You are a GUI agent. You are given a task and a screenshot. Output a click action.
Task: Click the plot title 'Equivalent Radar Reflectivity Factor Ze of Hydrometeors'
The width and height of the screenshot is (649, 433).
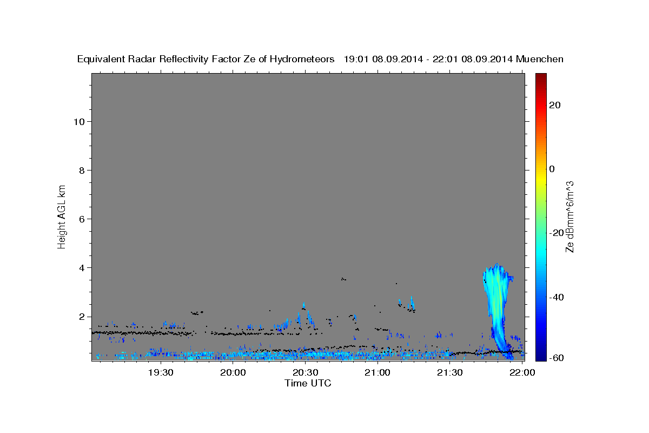[206, 60]
